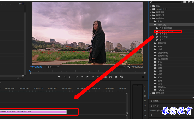Click the 过渡 folder icon
Image resolution: width=194 pixels, height=119 pixels.
pyautogui.click(x=155, y=74)
